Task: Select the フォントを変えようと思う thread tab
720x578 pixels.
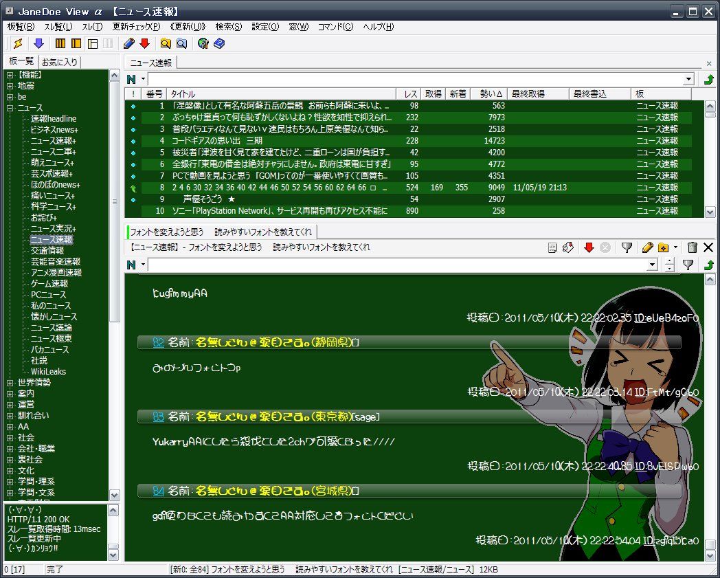Action: point(221,232)
